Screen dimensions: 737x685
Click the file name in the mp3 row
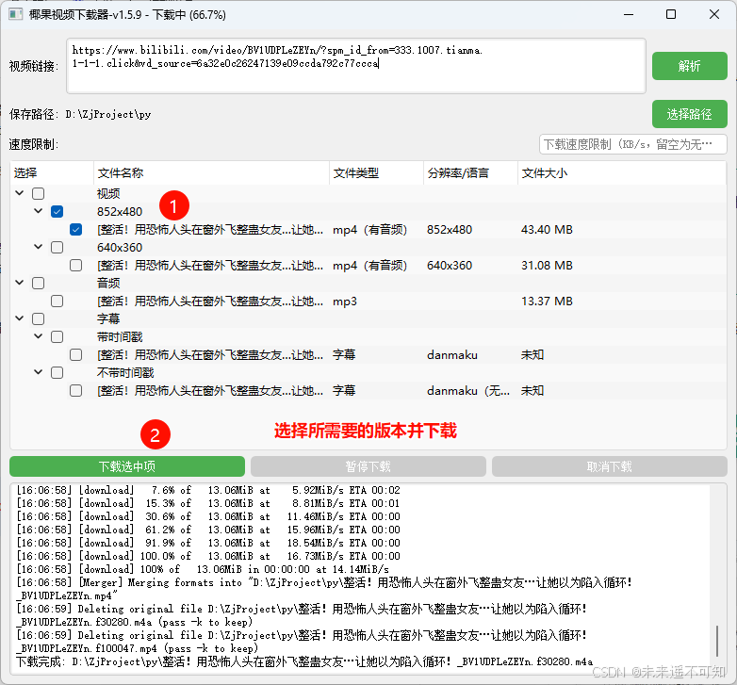[x=210, y=302]
